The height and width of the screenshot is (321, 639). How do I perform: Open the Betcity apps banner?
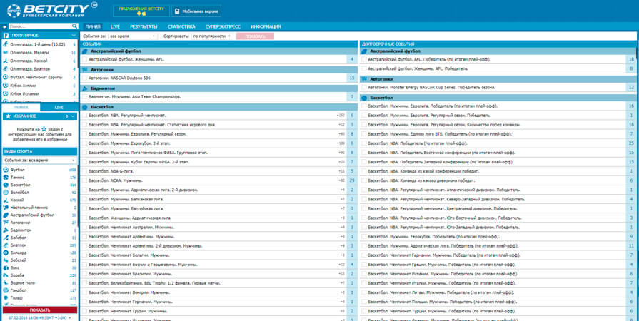141,11
